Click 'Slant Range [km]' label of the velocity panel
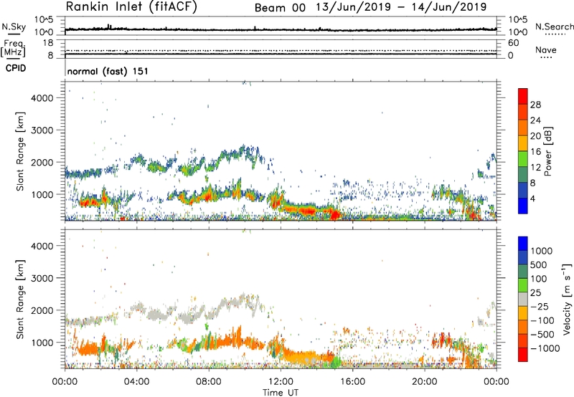The width and height of the screenshot is (574, 397). point(20,300)
